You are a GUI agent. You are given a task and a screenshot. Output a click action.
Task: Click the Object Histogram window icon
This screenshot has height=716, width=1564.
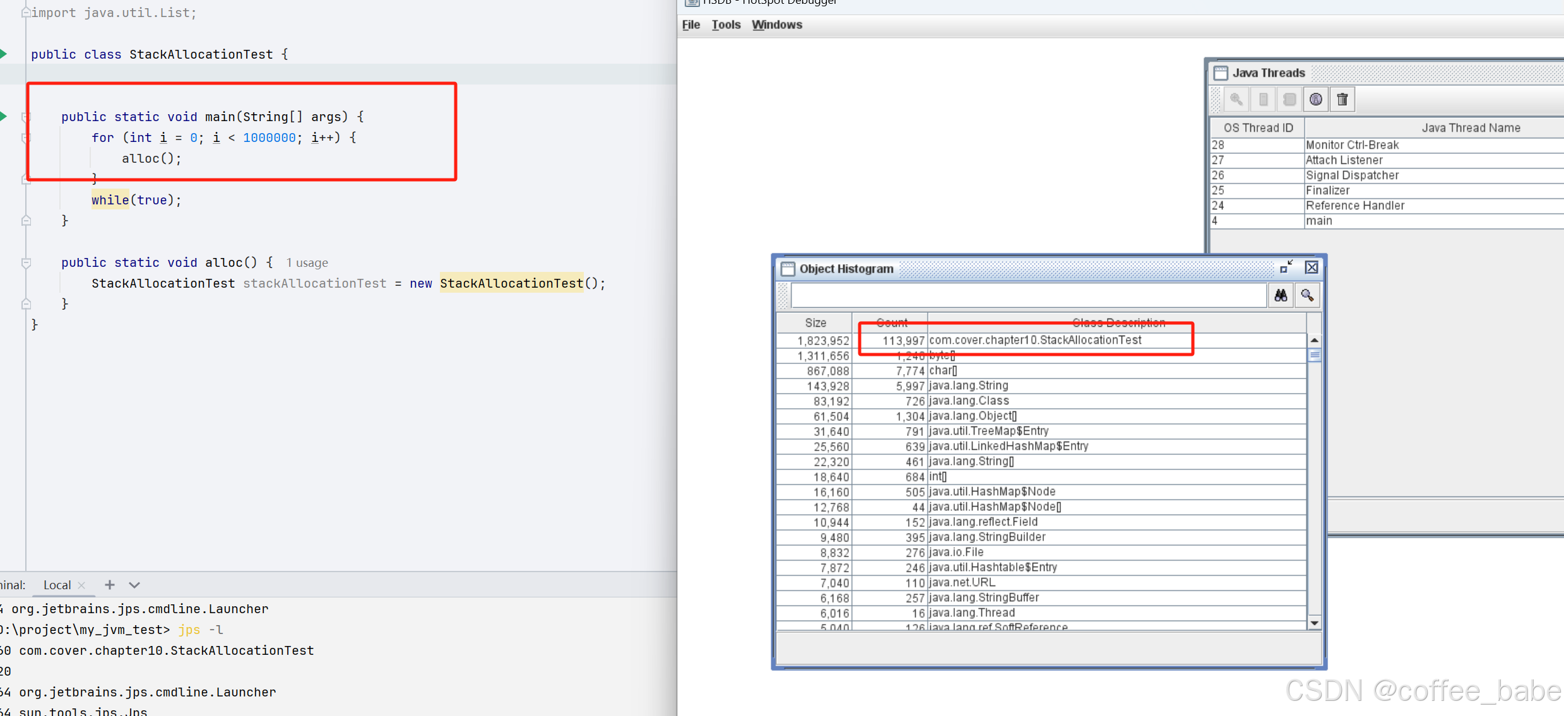coord(788,269)
